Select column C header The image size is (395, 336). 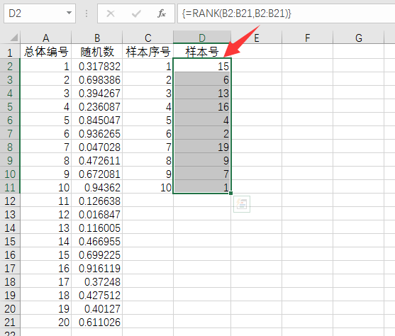coord(148,38)
